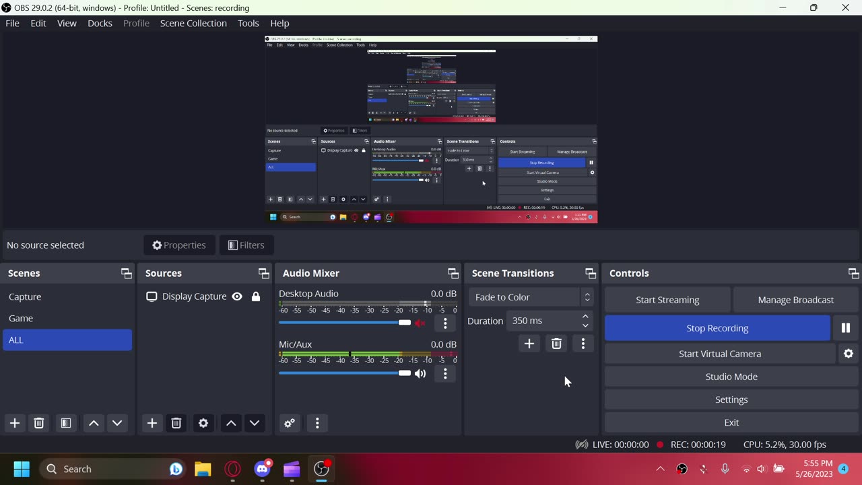Click the recording preview thumbnail
The image size is (862, 485).
point(431,129)
